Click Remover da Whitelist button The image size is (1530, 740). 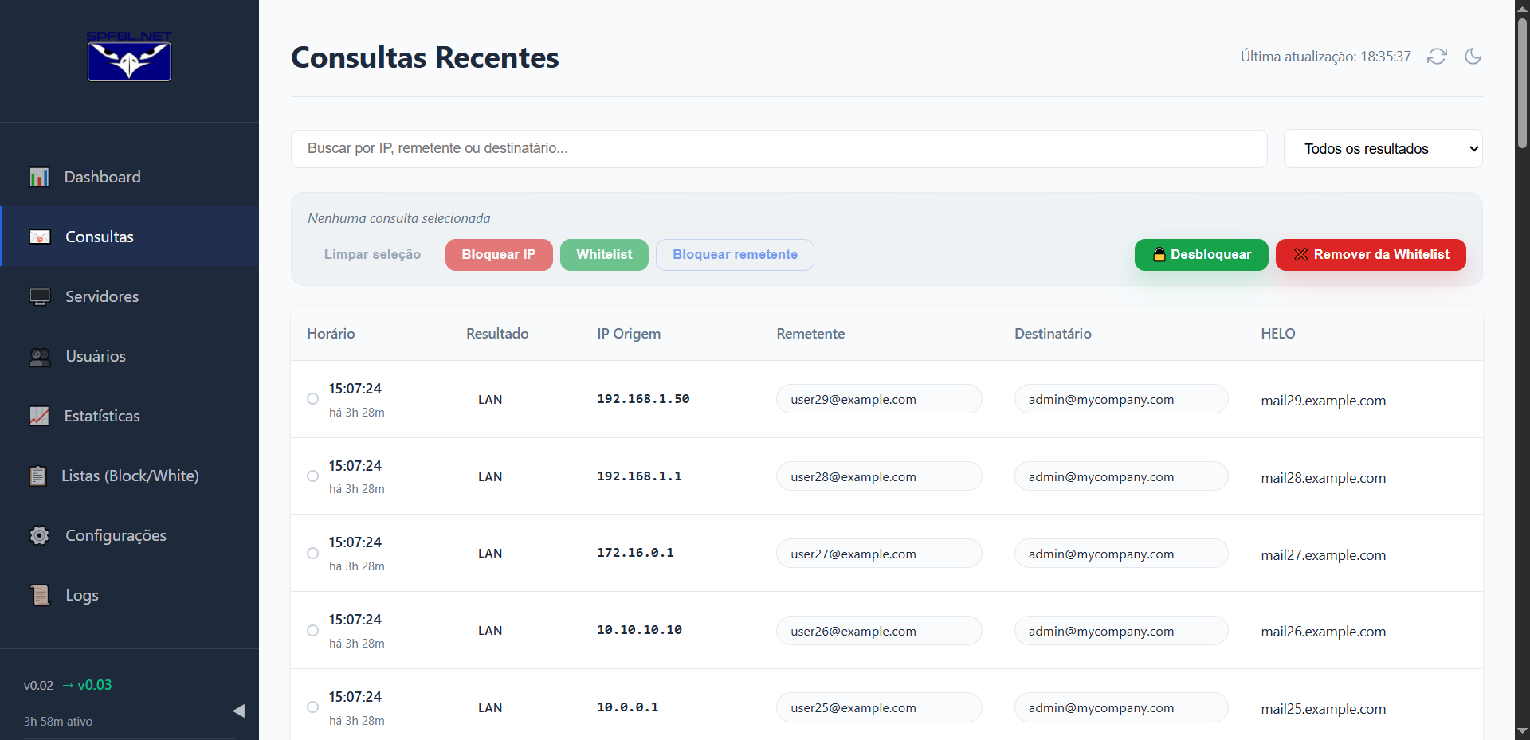coord(1371,255)
